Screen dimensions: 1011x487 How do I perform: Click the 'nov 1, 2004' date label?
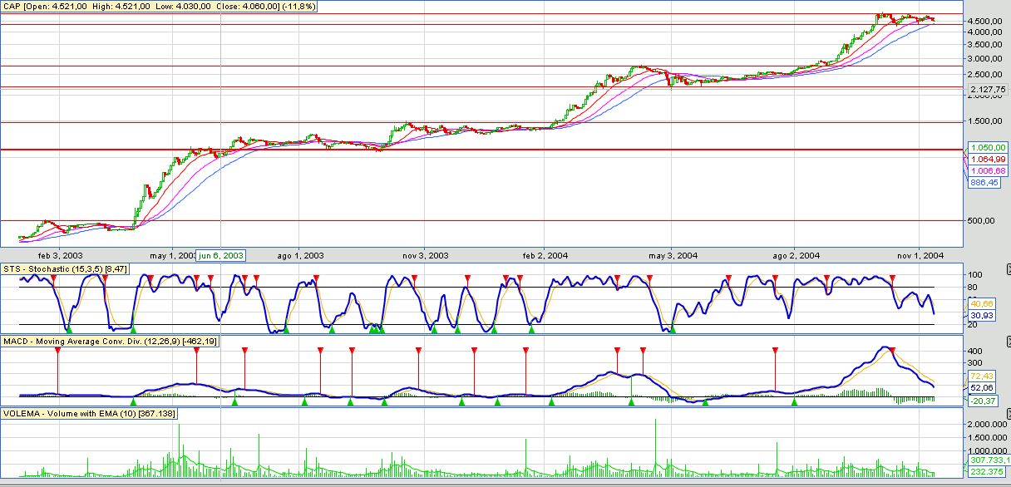pos(919,255)
